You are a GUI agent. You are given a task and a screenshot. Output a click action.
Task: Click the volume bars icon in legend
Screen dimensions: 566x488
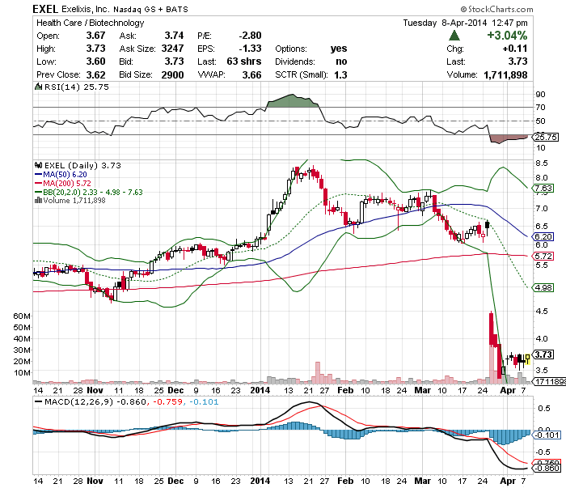pos(38,200)
